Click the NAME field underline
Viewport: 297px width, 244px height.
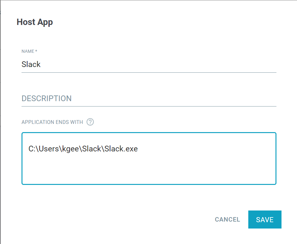[x=149, y=73]
